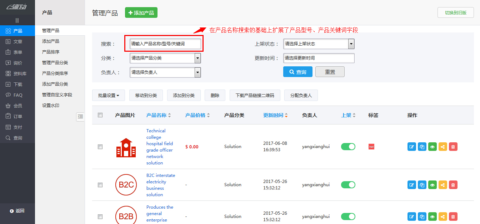The height and width of the screenshot is (224, 480).
Task: Expand the 批量设置 batch settings dropdown
Action: click(108, 95)
